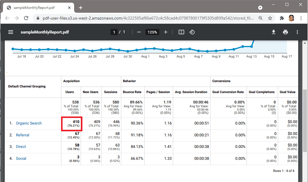Download the PDF file
This screenshot has height=182, width=308.
point(274,32)
